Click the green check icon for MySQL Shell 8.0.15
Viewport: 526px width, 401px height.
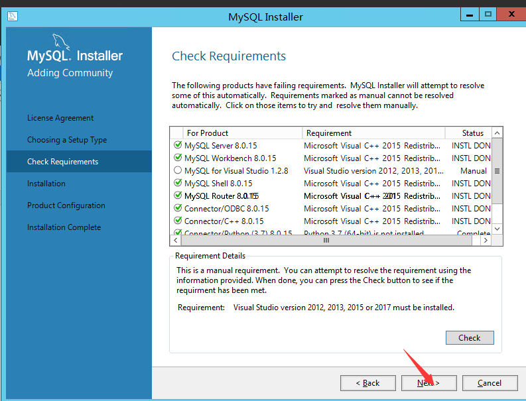[x=178, y=183]
